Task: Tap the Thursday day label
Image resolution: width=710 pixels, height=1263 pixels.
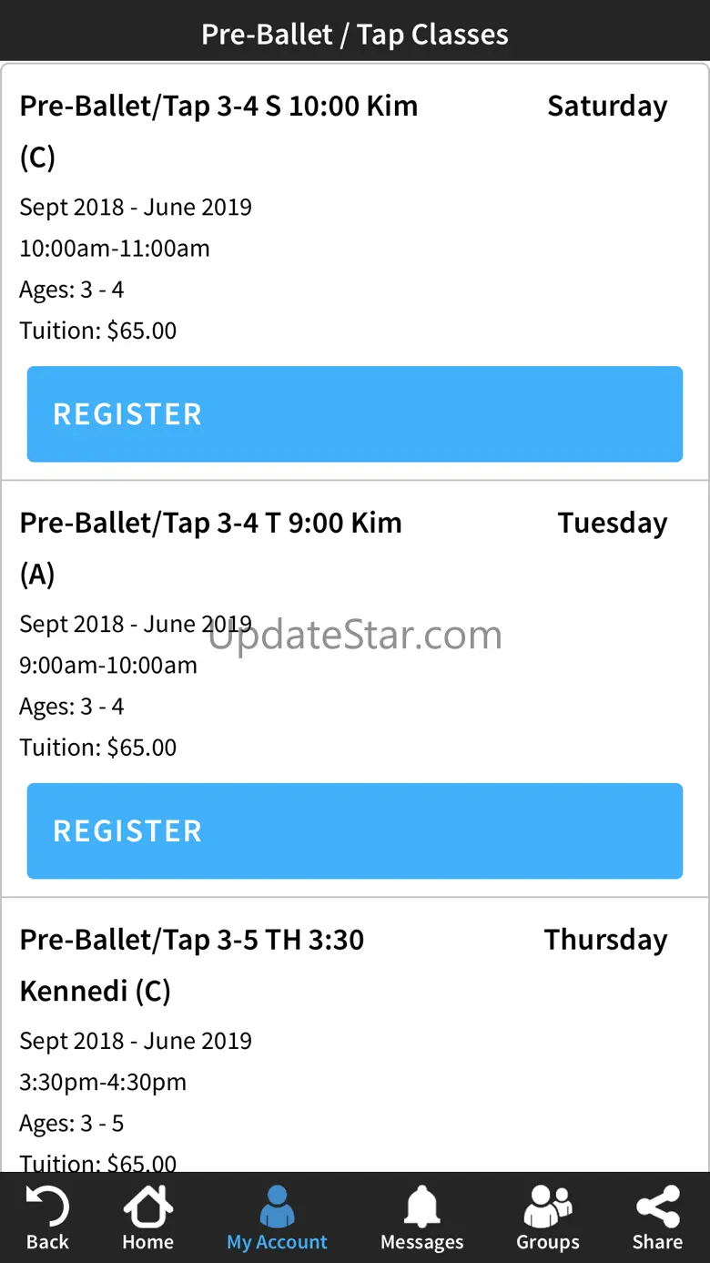Action: 605,941
